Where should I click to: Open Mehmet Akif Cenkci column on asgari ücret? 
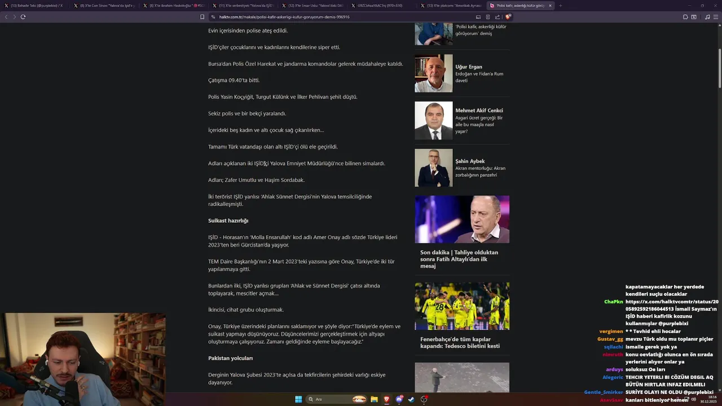(x=479, y=125)
